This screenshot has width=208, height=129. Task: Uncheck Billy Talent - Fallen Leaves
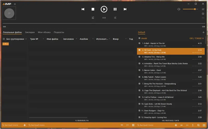click(139, 77)
